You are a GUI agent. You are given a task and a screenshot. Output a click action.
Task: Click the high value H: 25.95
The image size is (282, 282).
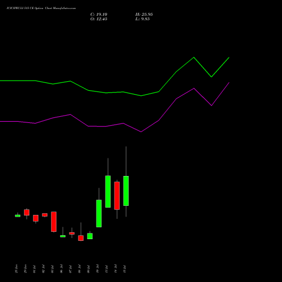click(x=144, y=15)
